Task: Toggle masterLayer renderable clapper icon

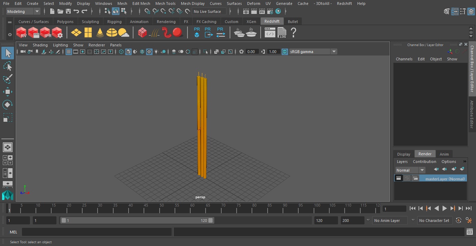Action: 399,178
